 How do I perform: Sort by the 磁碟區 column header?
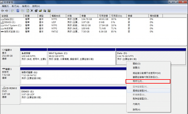[x=12, y=16]
